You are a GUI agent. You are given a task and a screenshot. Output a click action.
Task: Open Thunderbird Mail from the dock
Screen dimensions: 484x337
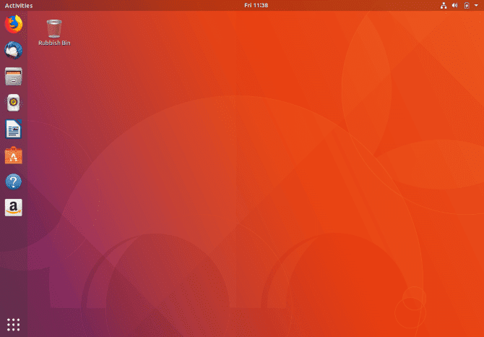click(x=14, y=50)
